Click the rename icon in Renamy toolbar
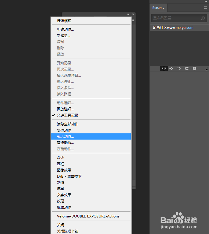 (164, 68)
